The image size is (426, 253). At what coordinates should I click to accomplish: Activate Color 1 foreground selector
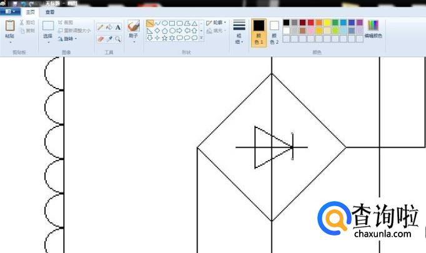(x=259, y=32)
